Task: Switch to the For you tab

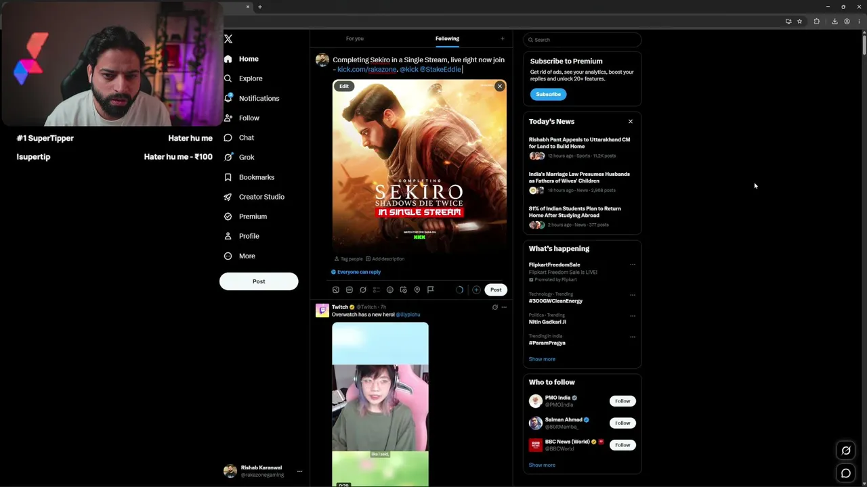Action: 355,39
